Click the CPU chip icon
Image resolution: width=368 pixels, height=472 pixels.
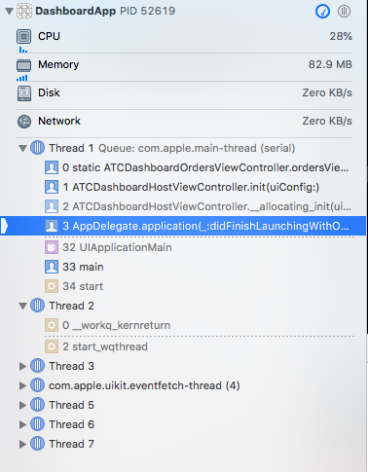point(24,36)
